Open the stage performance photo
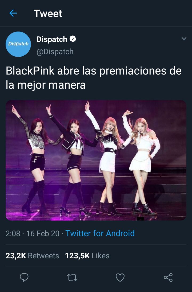The image size is (192, 292). tap(96, 160)
